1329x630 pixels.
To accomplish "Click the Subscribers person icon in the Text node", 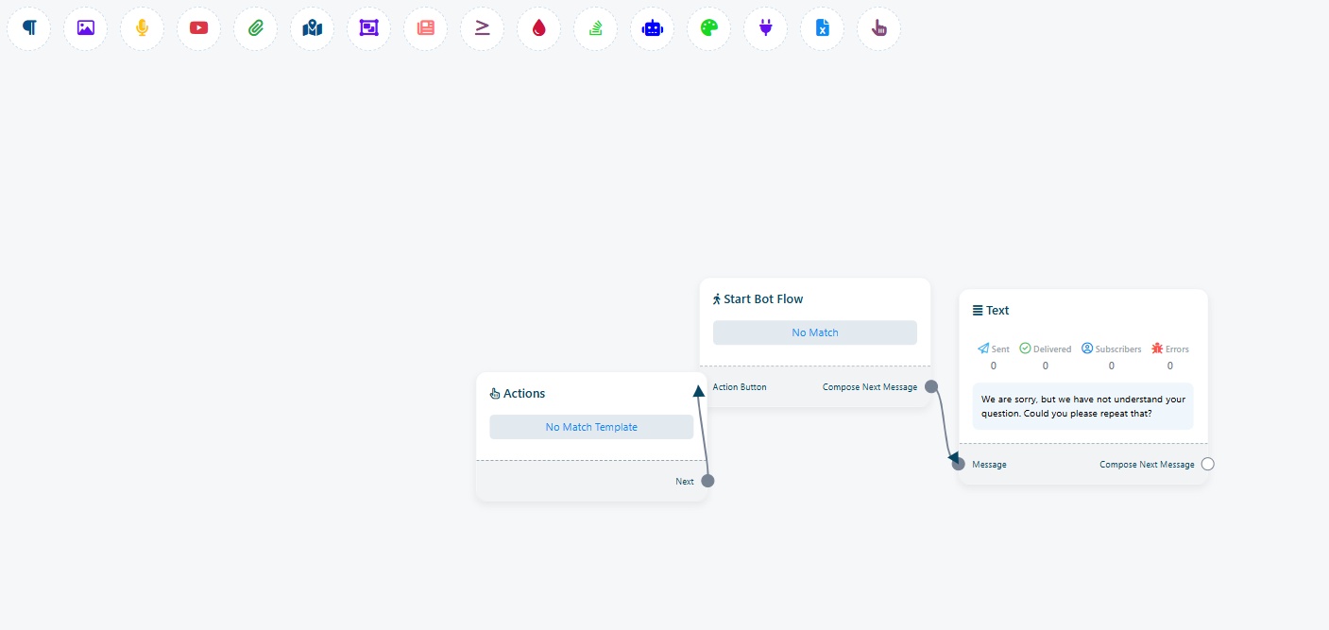I will [x=1087, y=349].
